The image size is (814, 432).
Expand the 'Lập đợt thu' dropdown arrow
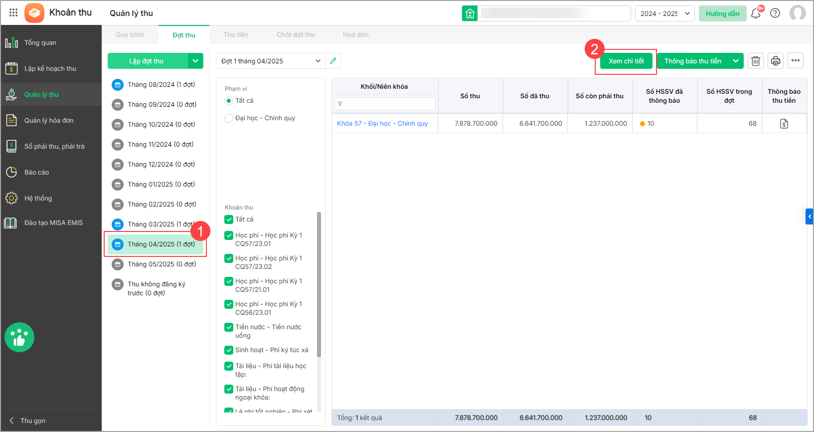(195, 61)
